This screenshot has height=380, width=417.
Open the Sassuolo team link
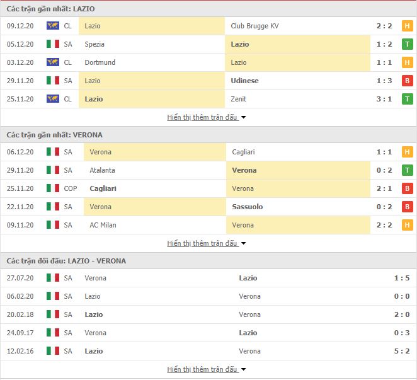pos(248,207)
